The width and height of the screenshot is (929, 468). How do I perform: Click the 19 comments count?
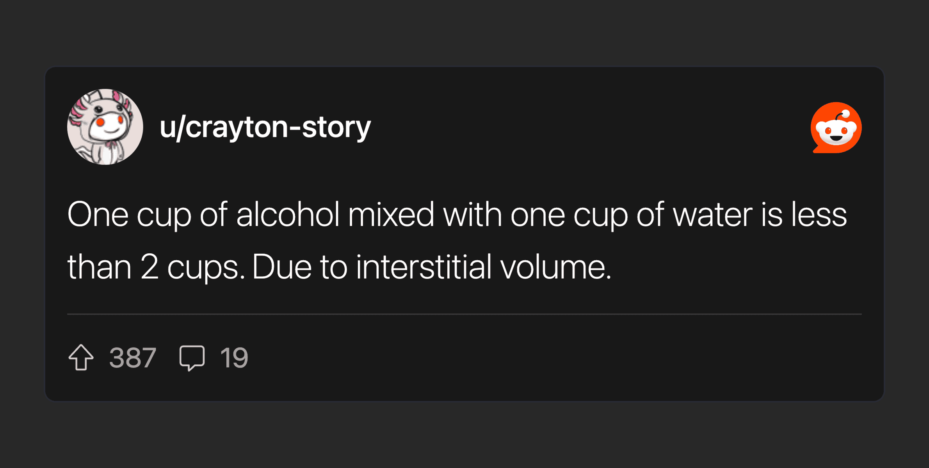(x=234, y=358)
